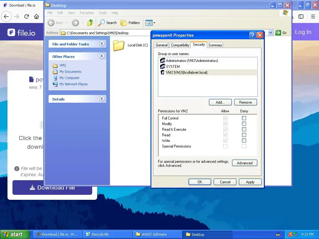Open My Network Places link
The width and height of the screenshot is (319, 239).
click(74, 84)
